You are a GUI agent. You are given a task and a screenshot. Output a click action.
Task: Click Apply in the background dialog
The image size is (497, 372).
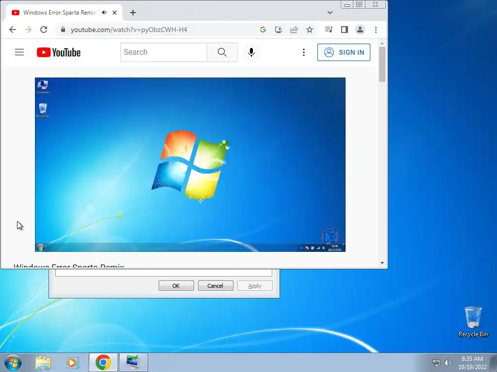[255, 286]
